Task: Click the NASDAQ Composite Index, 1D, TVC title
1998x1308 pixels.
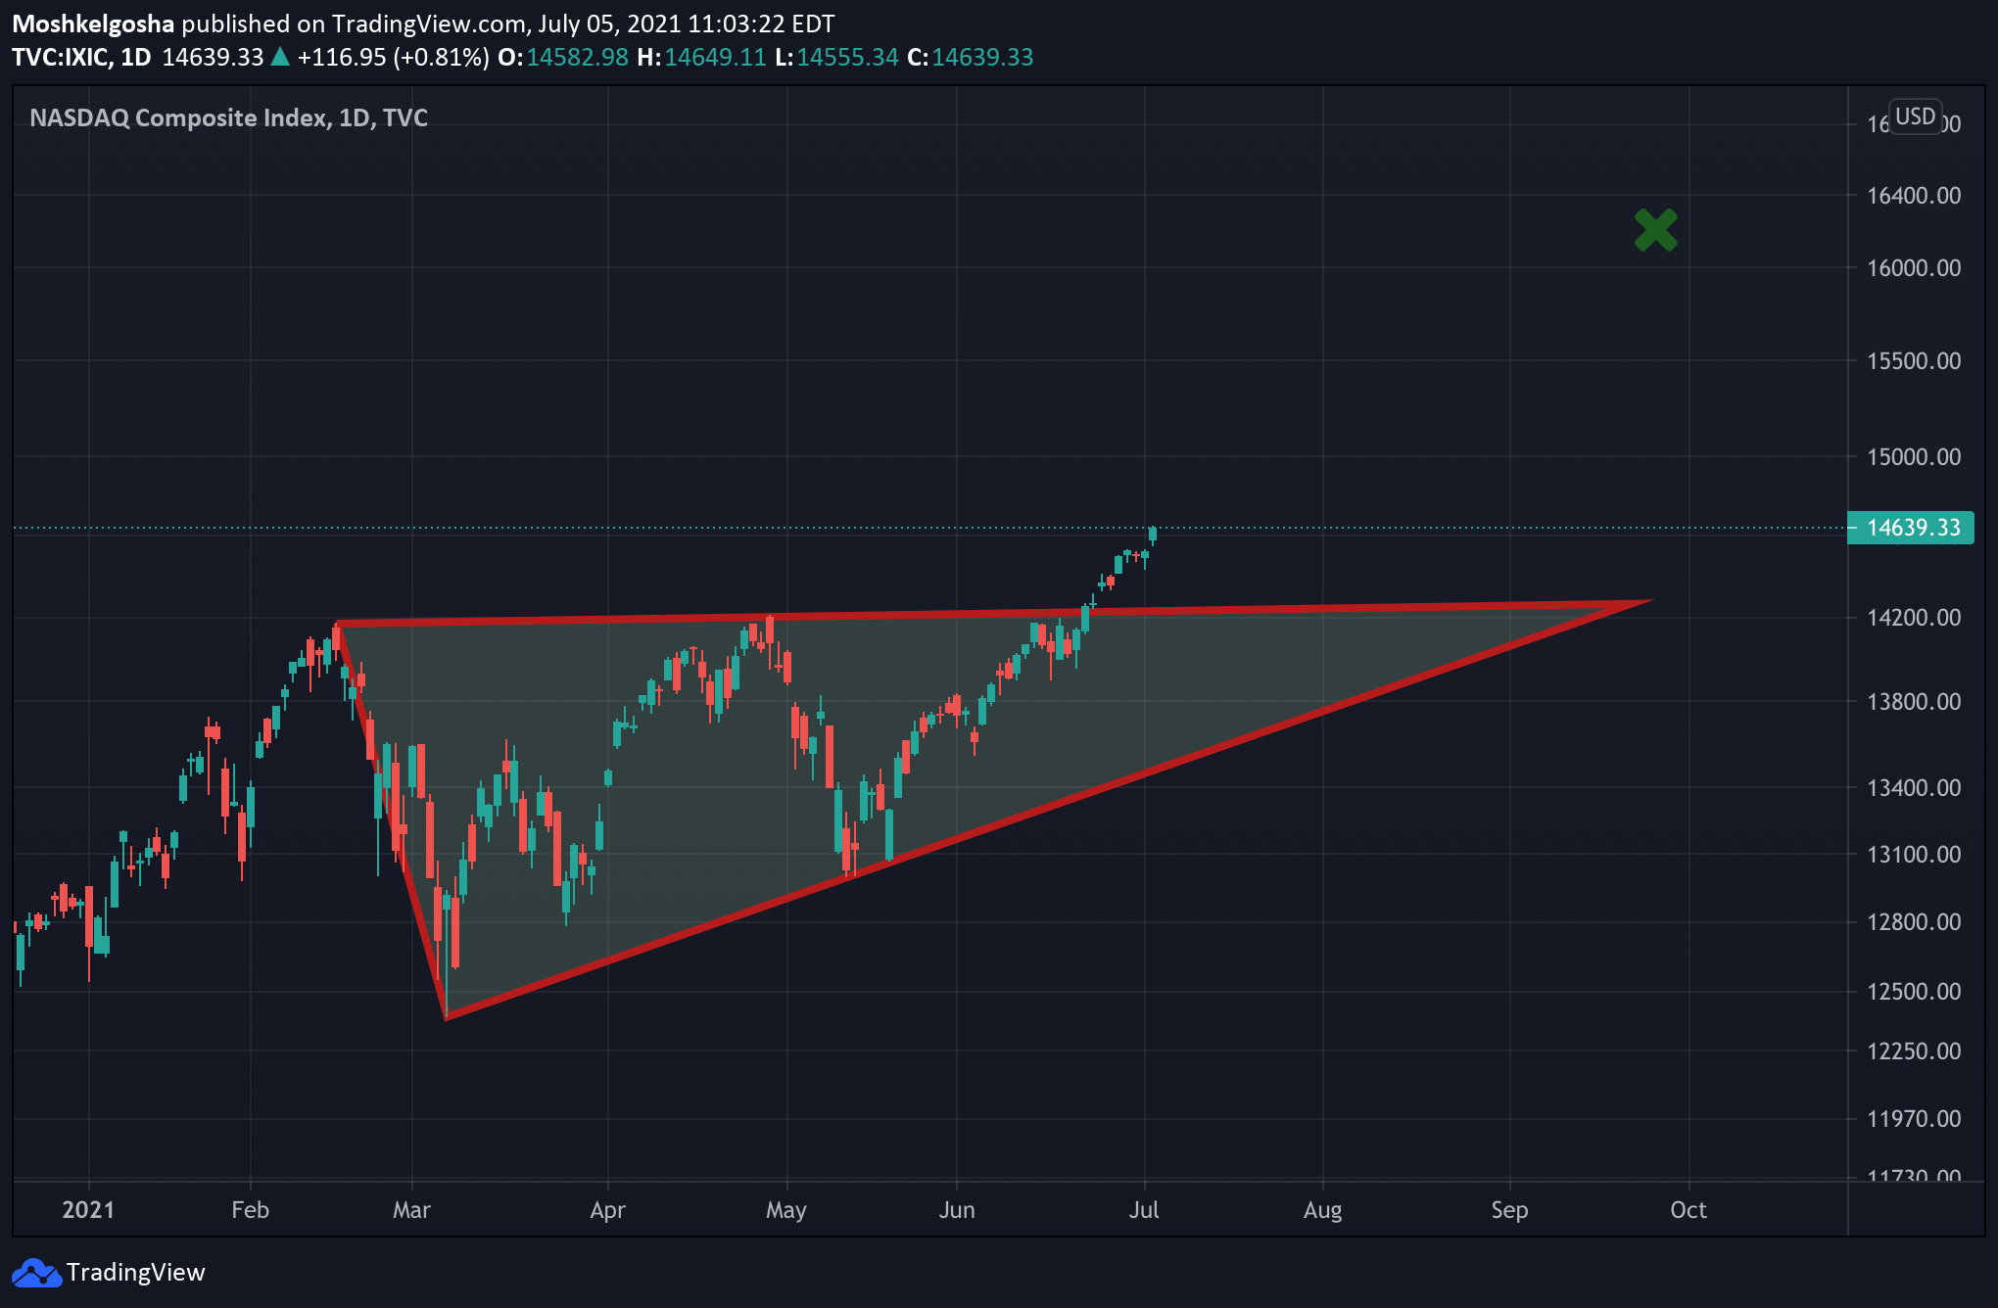Action: coord(228,117)
